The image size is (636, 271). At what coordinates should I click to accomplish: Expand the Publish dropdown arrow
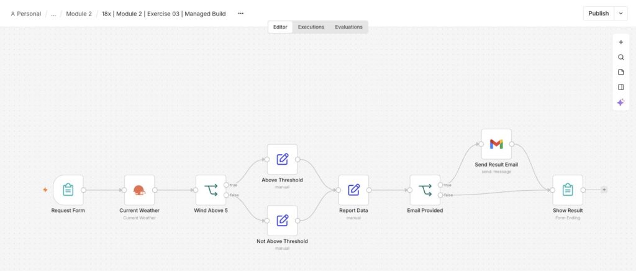[x=620, y=14]
